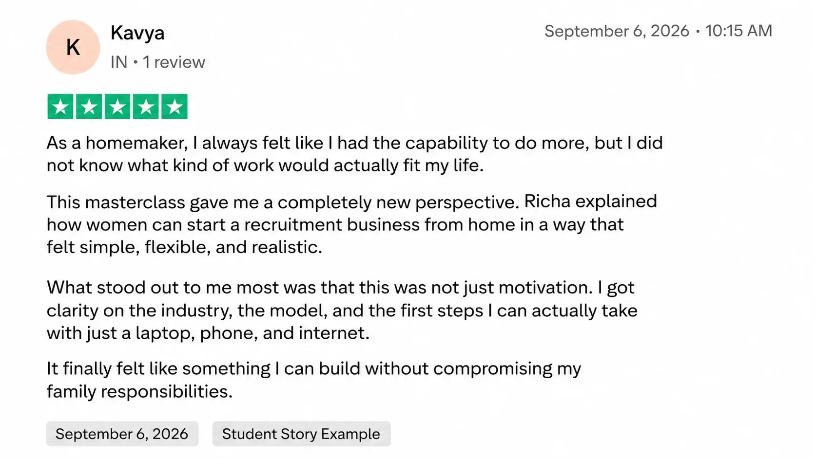This screenshot has width=815, height=458.
Task: Click the round K avatar
Action: (x=73, y=47)
